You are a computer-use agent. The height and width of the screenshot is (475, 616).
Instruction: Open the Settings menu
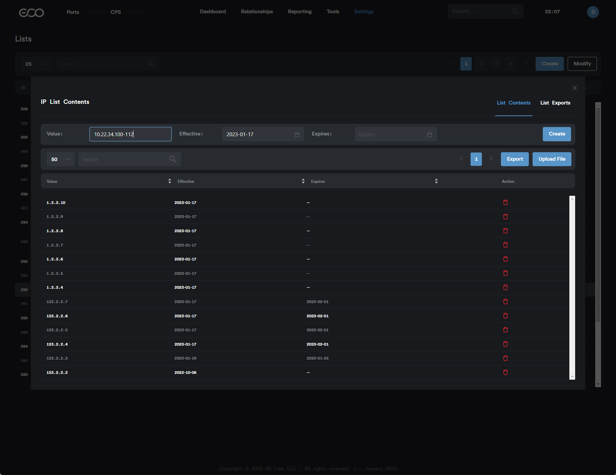coord(364,12)
